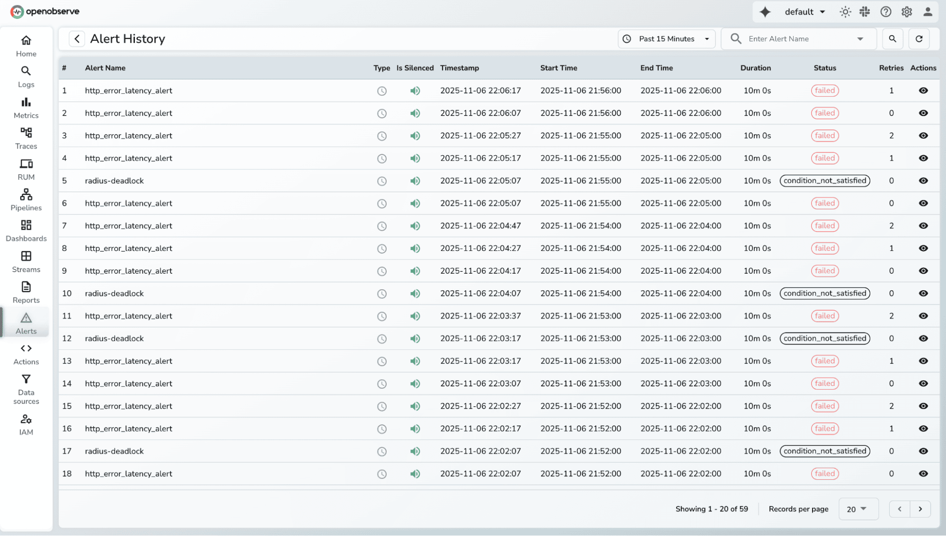This screenshot has height=536, width=946.
Task: Open user profile icon
Action: (x=928, y=12)
